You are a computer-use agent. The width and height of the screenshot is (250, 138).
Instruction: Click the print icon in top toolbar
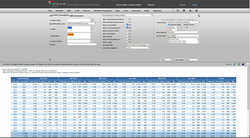(x=190, y=10)
